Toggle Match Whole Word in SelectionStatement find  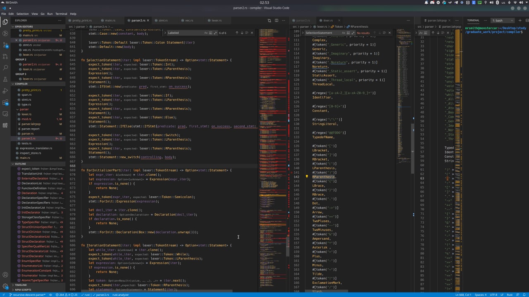348,33
